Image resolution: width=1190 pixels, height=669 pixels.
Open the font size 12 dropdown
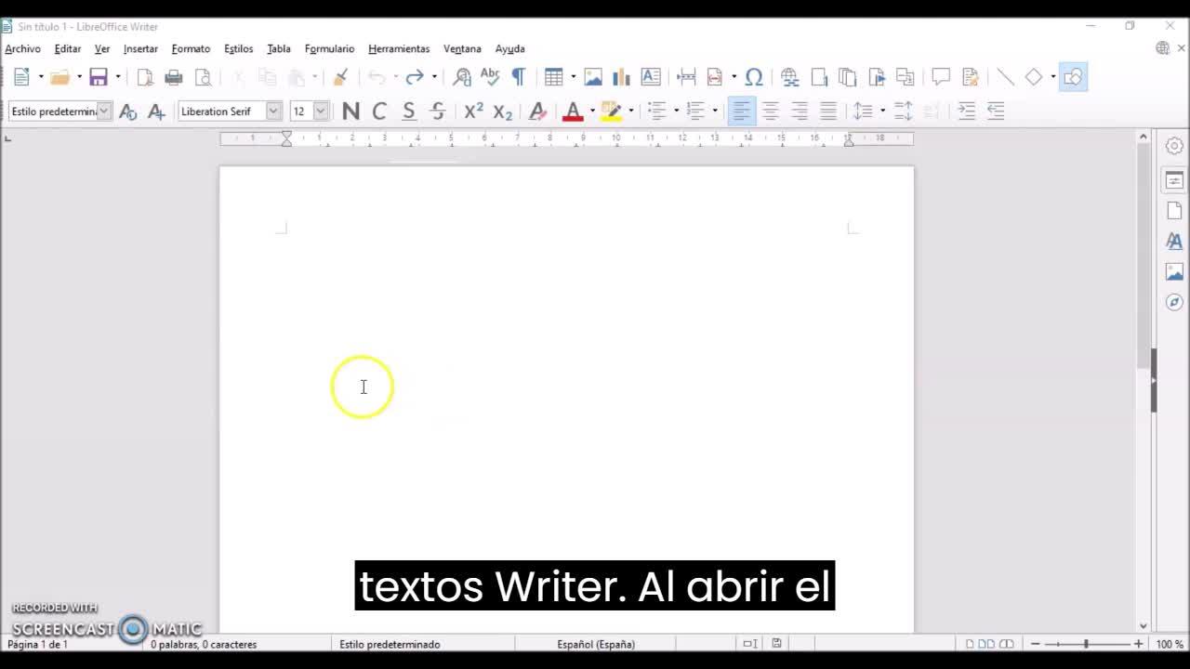click(x=321, y=111)
